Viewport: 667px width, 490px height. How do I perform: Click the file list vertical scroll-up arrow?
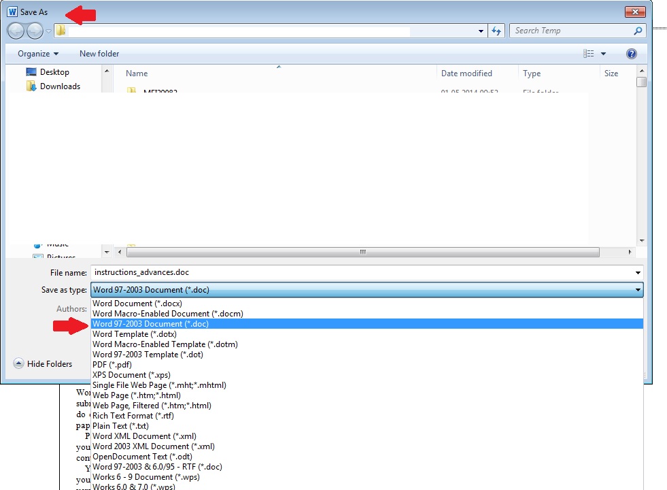[x=641, y=71]
